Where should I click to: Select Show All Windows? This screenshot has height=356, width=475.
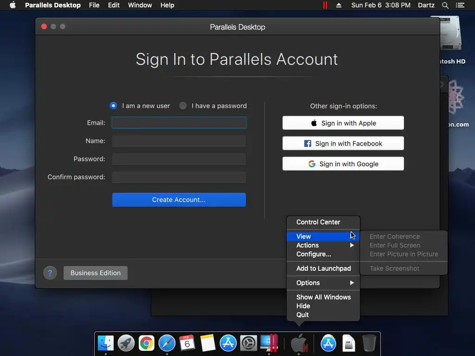tap(323, 297)
